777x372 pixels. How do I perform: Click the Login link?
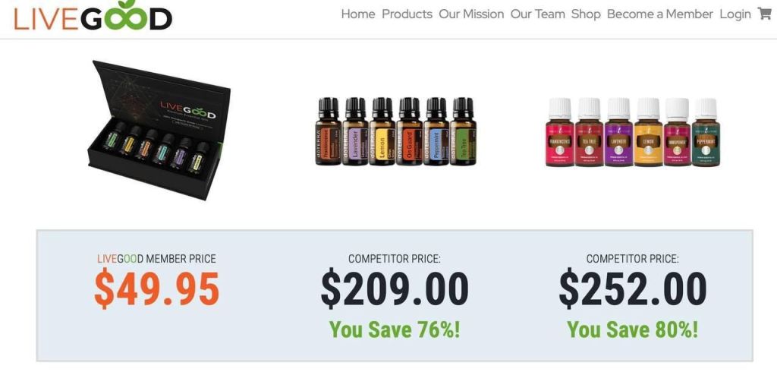click(735, 14)
